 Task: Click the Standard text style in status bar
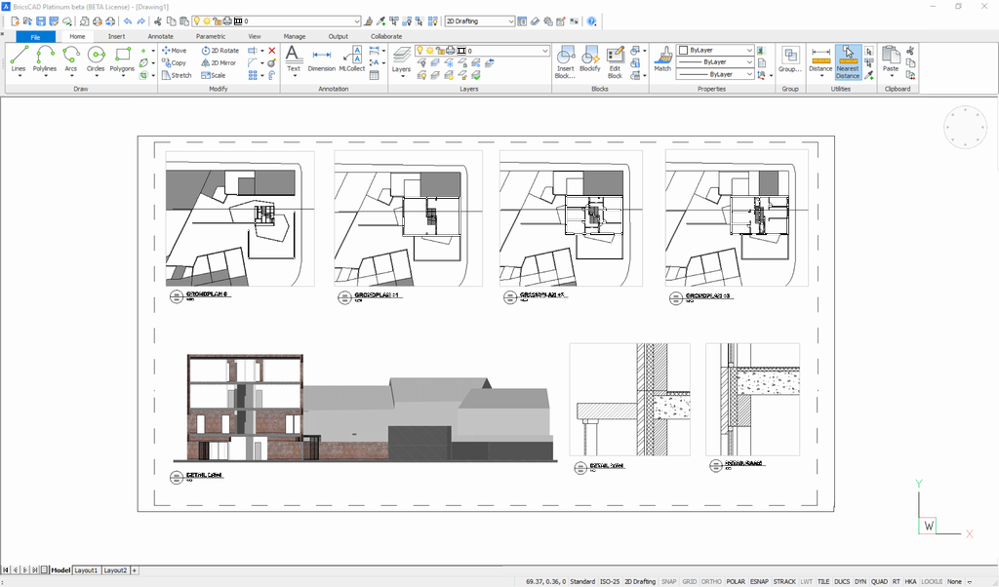(582, 581)
